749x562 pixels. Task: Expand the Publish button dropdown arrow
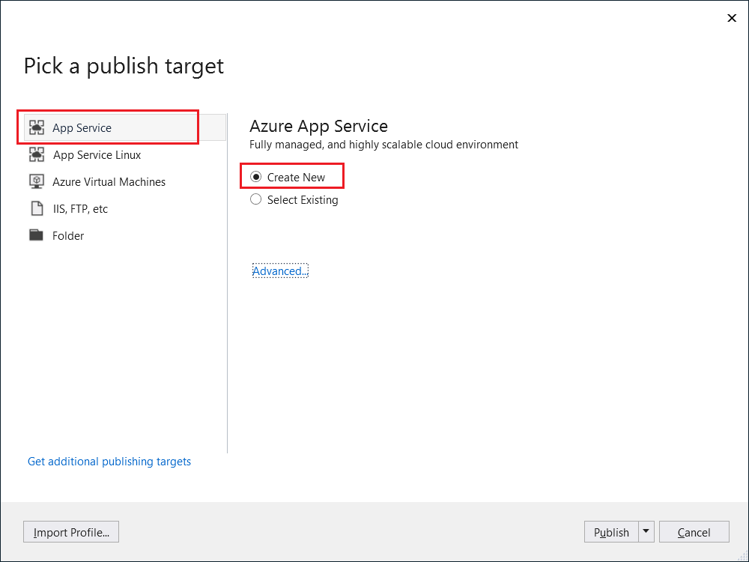(646, 532)
